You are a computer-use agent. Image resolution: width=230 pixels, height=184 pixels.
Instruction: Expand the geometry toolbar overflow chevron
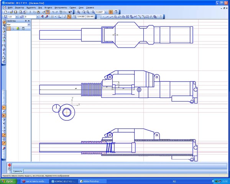point(164,17)
